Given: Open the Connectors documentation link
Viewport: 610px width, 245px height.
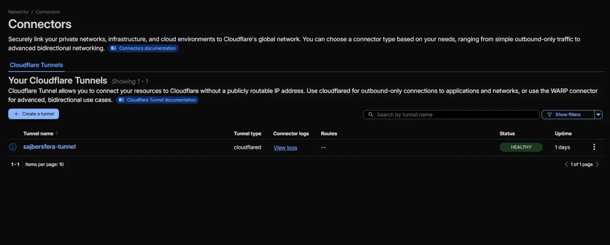Looking at the screenshot, I should point(143,49).
